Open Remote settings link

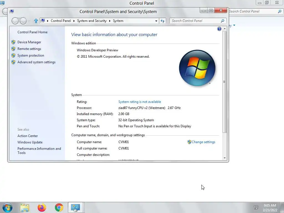click(x=29, y=49)
